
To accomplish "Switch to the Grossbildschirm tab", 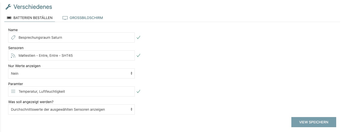I will point(86,18).
